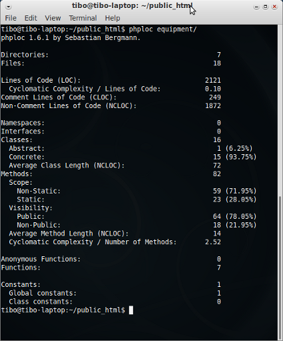Viewport: 283px width, 341px height.
Task: Click the terminal's vertical scrollbar thumb
Action: pos(280,268)
